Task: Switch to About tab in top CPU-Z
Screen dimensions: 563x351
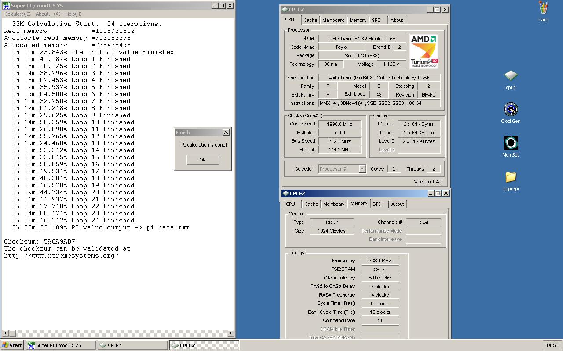Action: (x=397, y=20)
